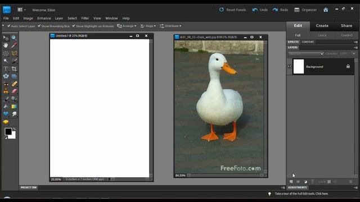The image size is (360, 202).
Task: Open the workspace layout dropdown near logo
Action: [x=22, y=10]
